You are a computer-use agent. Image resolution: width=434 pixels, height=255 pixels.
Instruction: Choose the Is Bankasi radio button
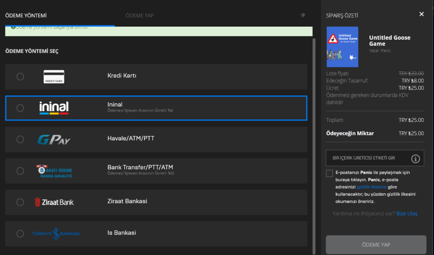pos(20,234)
